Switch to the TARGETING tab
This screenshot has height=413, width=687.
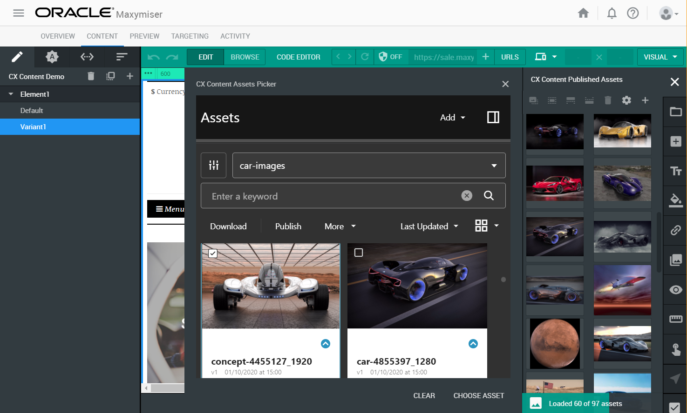[x=190, y=36]
